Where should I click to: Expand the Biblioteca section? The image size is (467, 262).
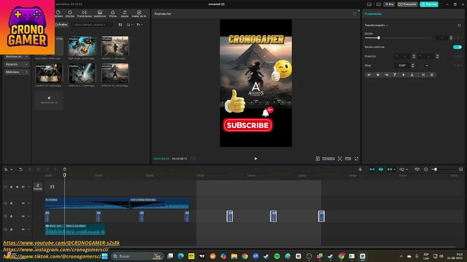point(17,72)
